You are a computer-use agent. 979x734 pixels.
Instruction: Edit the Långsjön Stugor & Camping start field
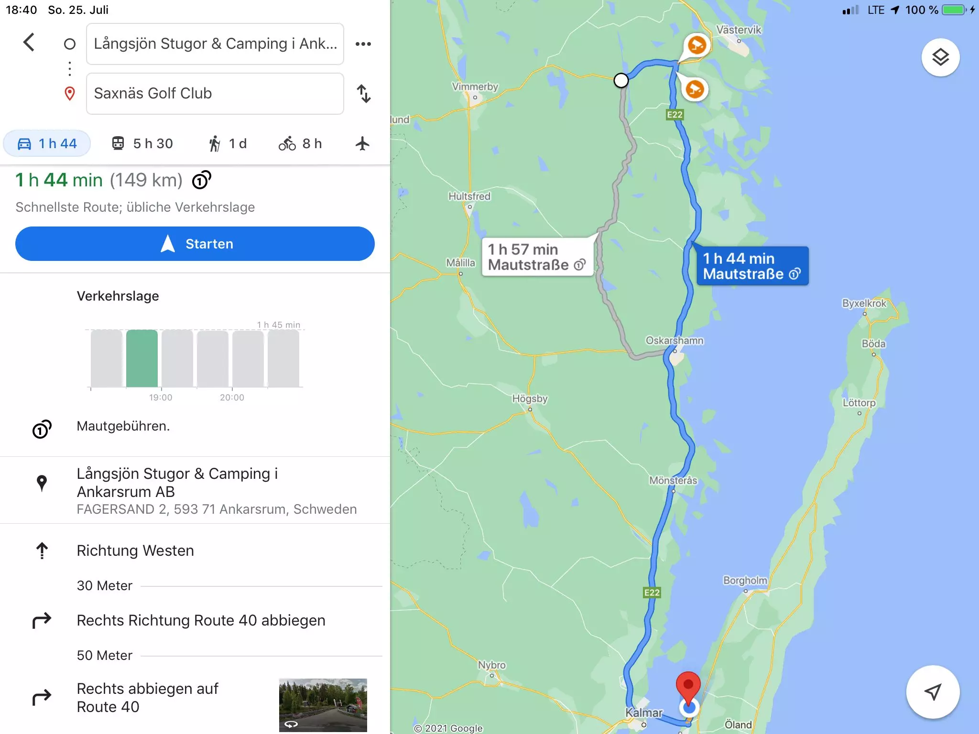click(x=215, y=44)
